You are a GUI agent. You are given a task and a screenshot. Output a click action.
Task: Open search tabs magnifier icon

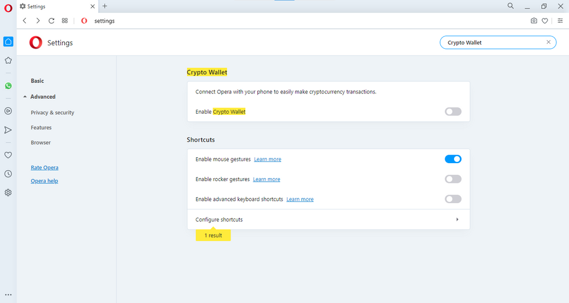coord(510,6)
